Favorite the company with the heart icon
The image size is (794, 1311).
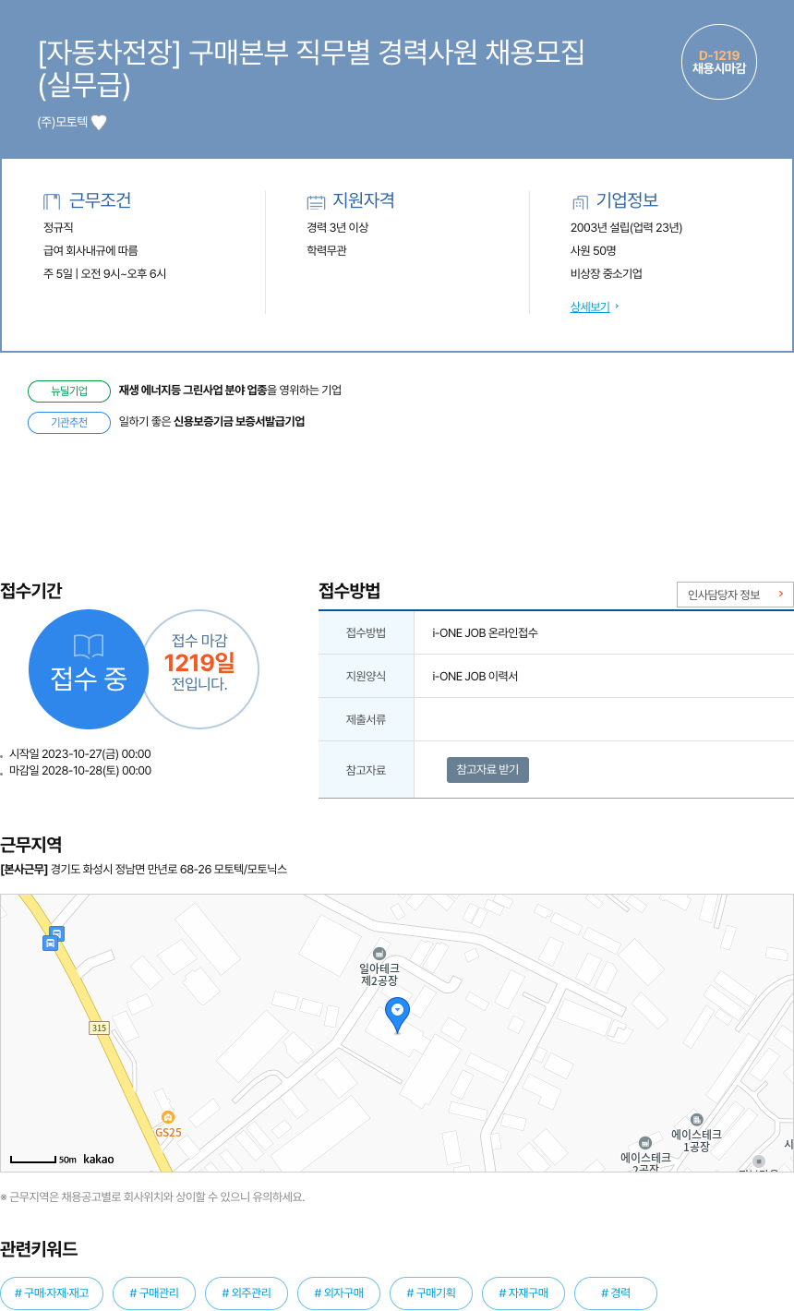click(x=99, y=123)
